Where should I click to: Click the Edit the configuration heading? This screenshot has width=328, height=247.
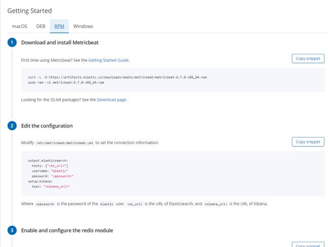tap(47, 126)
